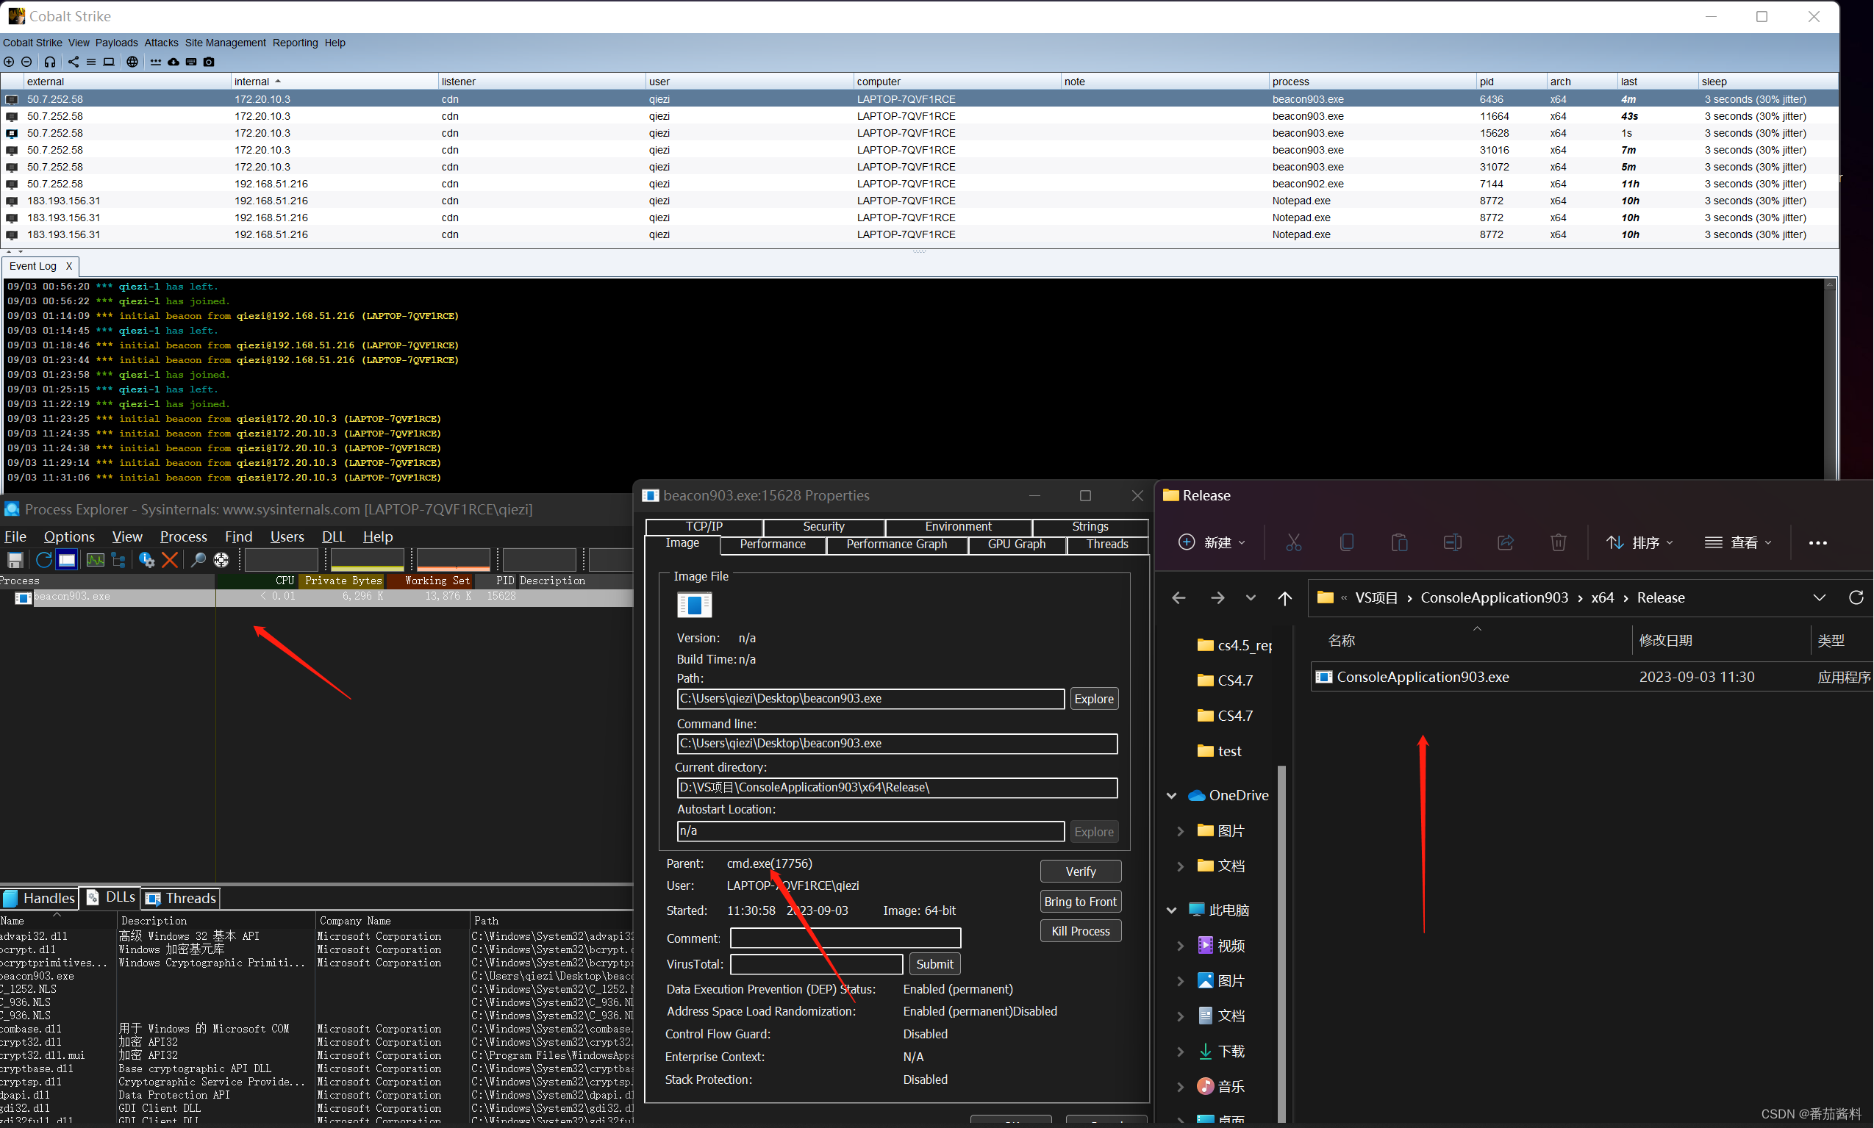Click Explore button next to Path field
This screenshot has width=1874, height=1128.
[x=1093, y=700]
